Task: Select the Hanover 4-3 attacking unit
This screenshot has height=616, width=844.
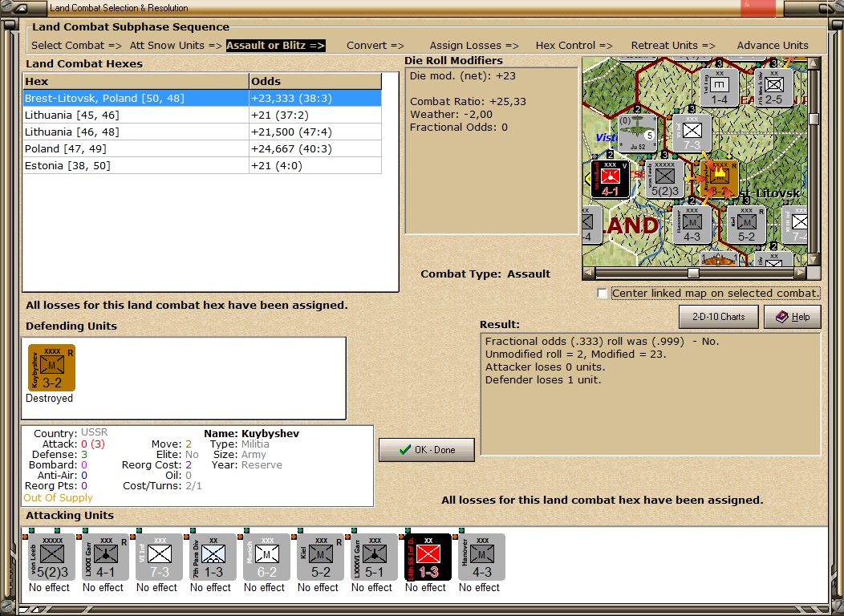Action: coord(481,557)
